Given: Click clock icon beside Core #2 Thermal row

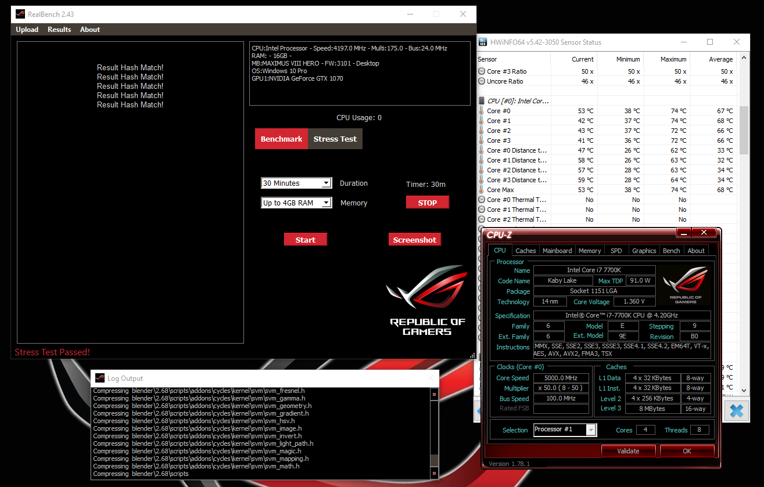Looking at the screenshot, I should [482, 219].
